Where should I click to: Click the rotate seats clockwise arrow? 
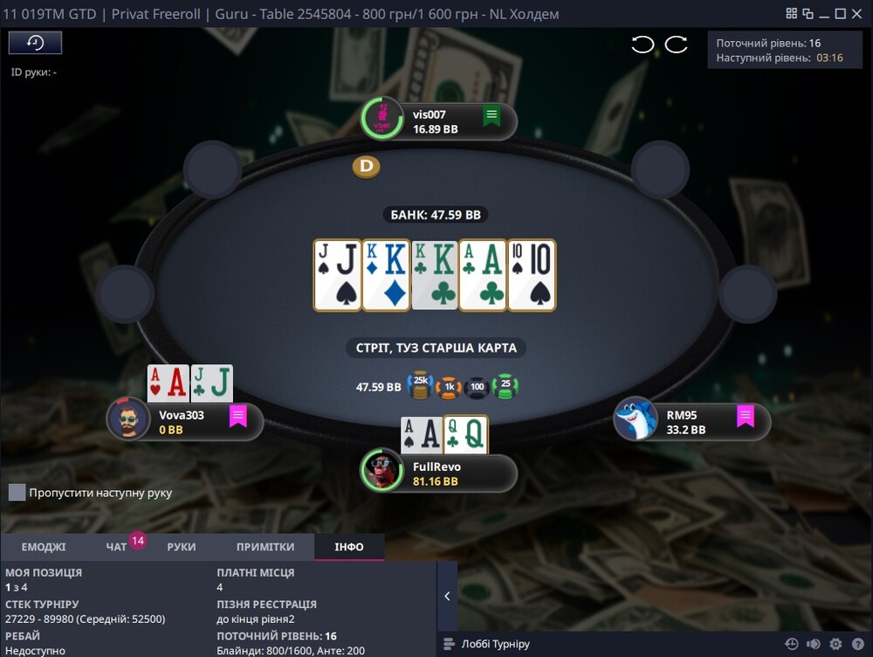point(676,45)
